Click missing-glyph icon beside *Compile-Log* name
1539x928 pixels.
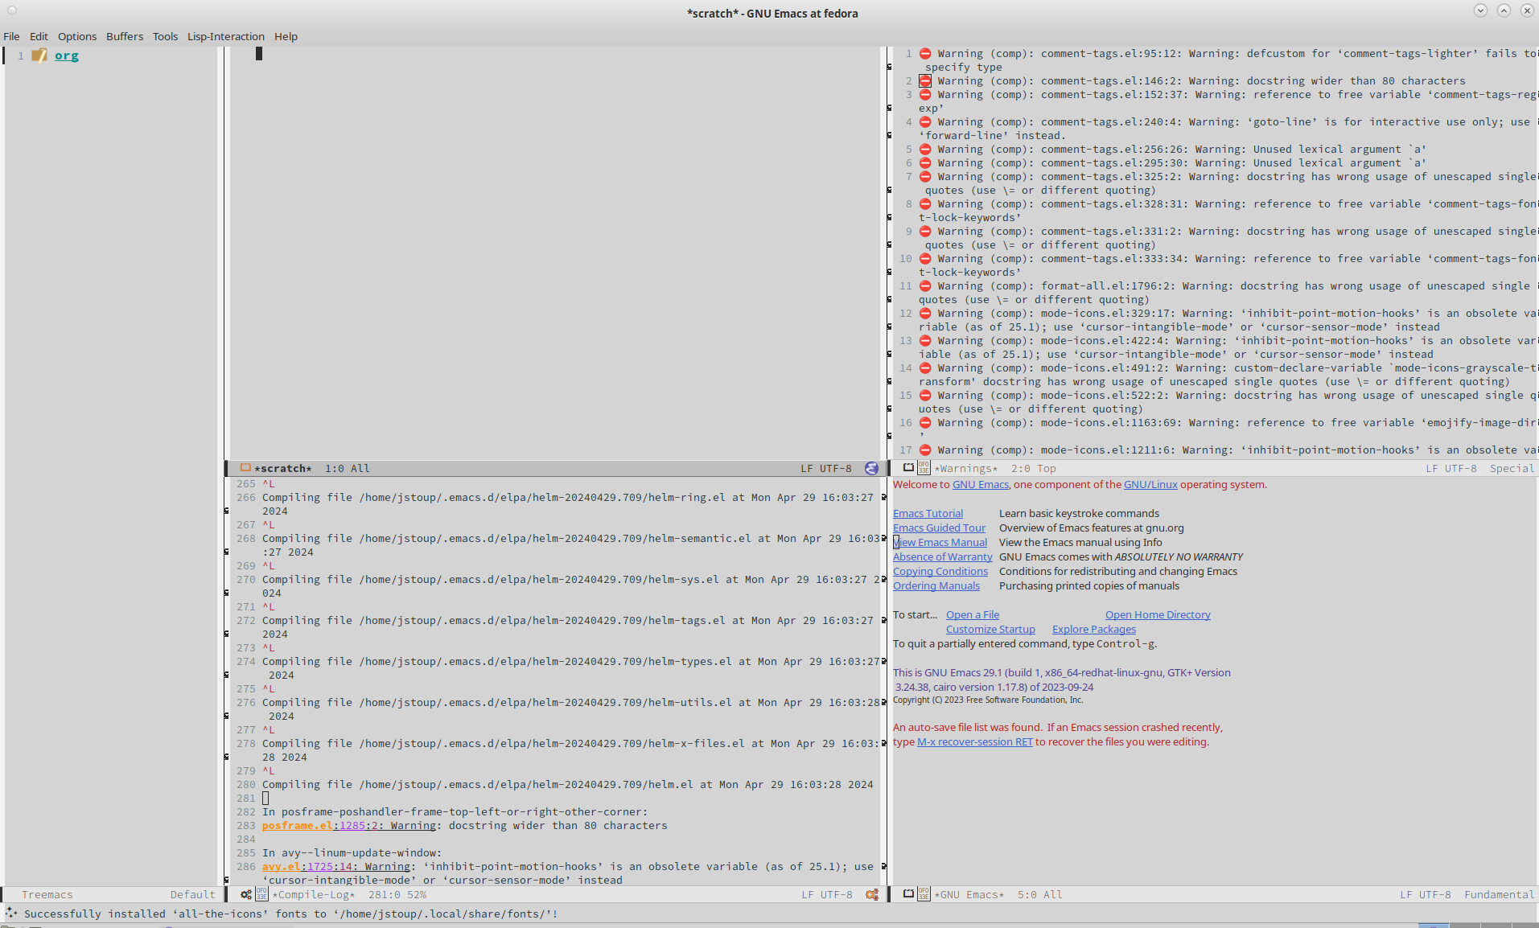click(x=261, y=894)
